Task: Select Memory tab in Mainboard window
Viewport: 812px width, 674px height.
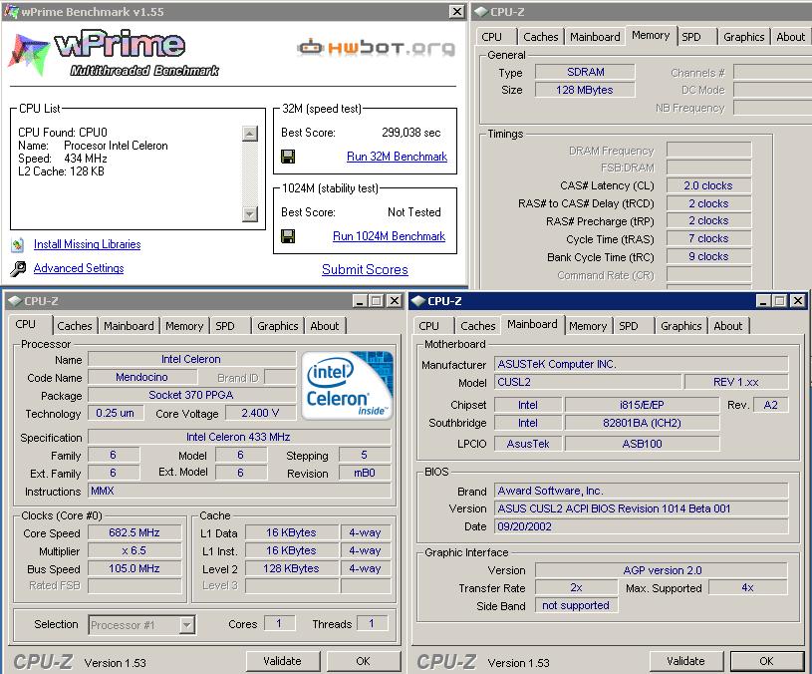Action: click(x=588, y=326)
